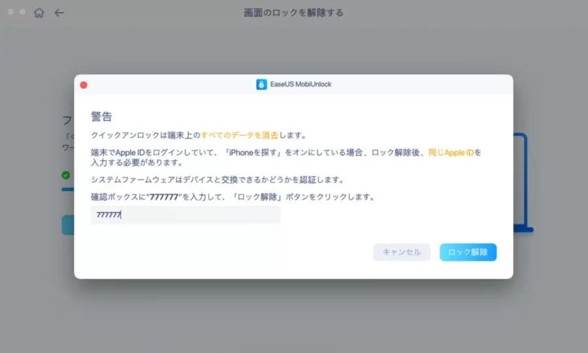Viewport: 588px width, 353px height.
Task: Close the EaseUS MobiUnlock warning dialog
Action: point(84,85)
